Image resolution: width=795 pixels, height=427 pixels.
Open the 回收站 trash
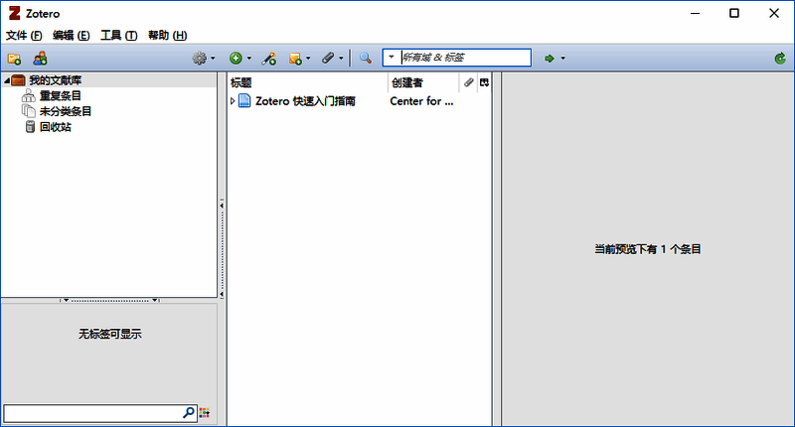pyautogui.click(x=56, y=127)
